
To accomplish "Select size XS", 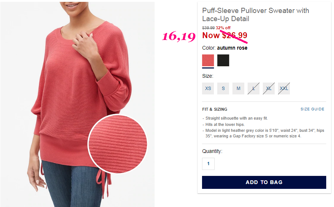I will [x=208, y=89].
